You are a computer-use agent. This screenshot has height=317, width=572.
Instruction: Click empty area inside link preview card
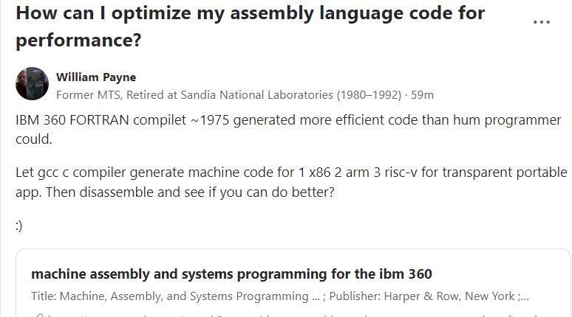point(503,274)
